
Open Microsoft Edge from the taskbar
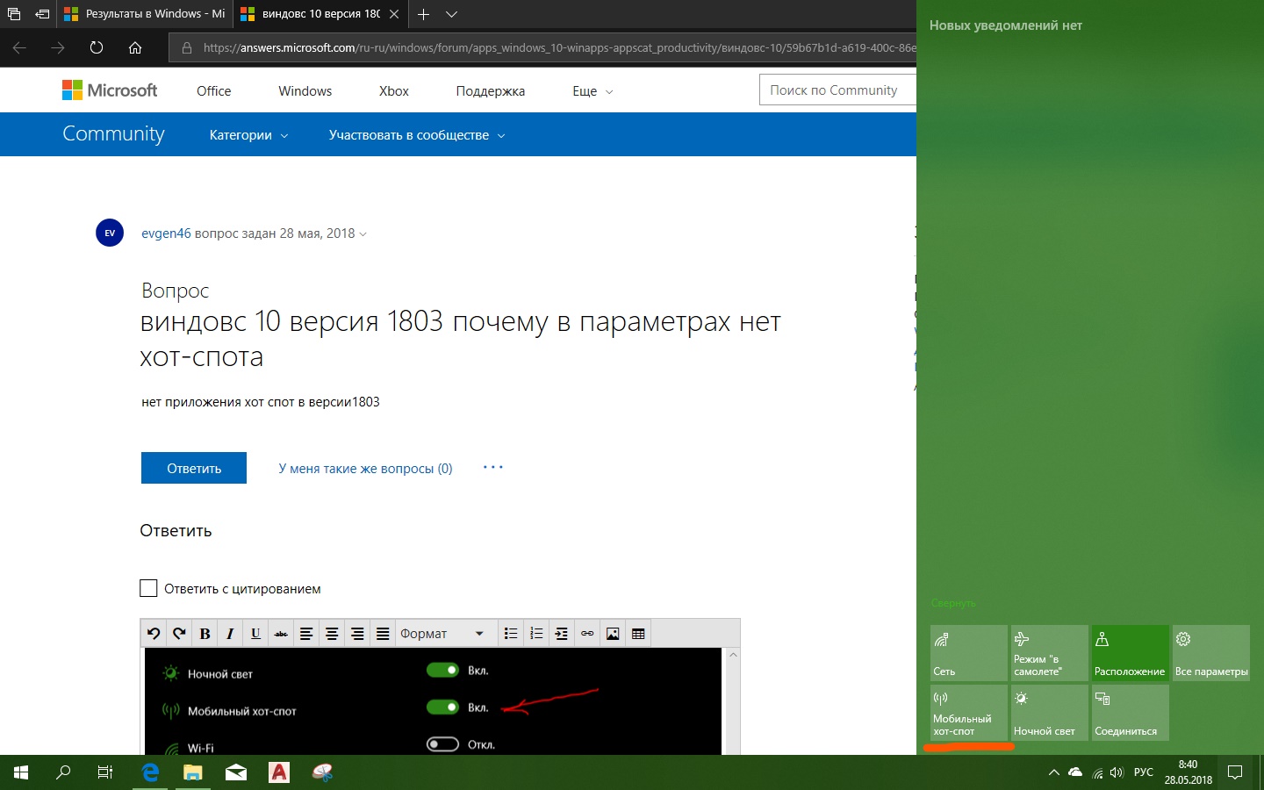150,772
